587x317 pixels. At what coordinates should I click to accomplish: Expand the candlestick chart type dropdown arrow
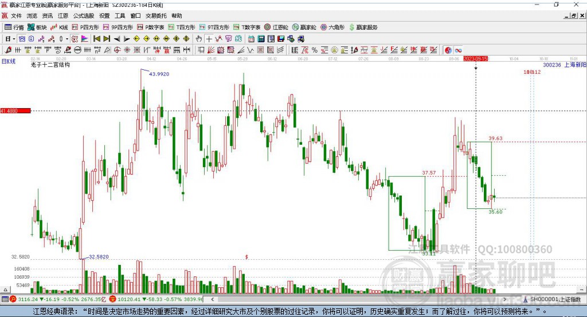click(67, 39)
